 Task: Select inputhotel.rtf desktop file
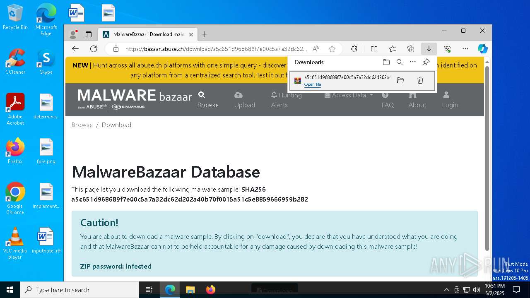tap(46, 240)
